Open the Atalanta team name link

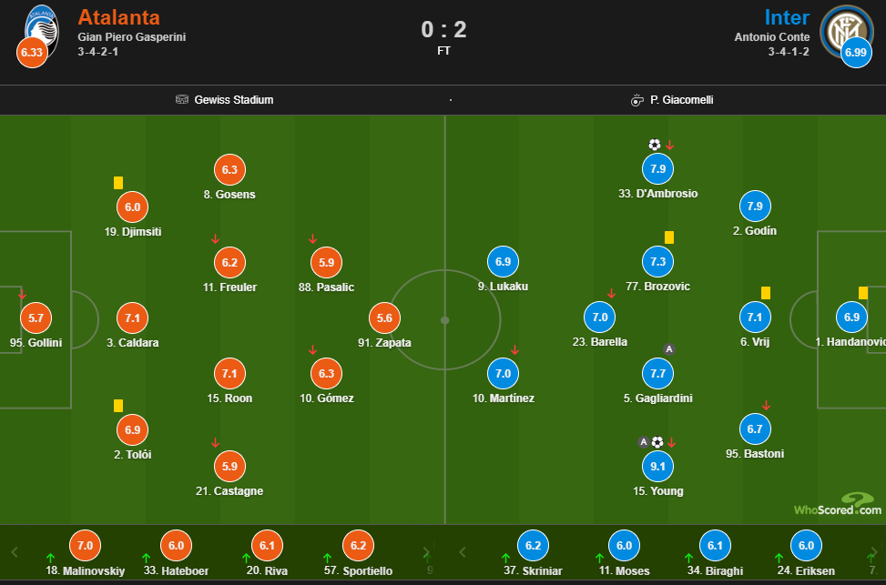tap(118, 17)
